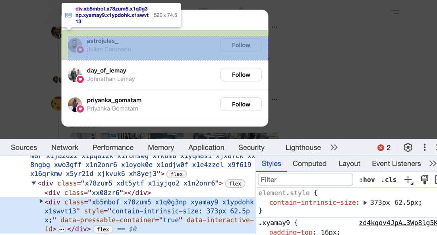Viewport: 437px width, 235px height.
Task: Click the styles Filter input field
Action: tap(305, 180)
